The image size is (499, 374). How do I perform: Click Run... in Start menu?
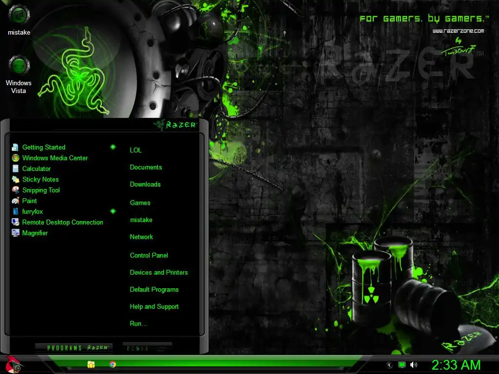pyautogui.click(x=138, y=324)
